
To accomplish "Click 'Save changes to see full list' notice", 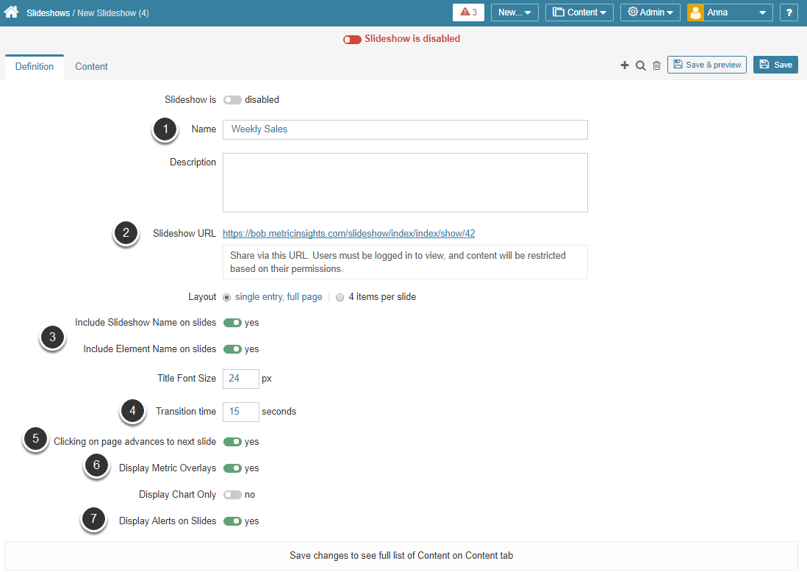I will tap(401, 556).
